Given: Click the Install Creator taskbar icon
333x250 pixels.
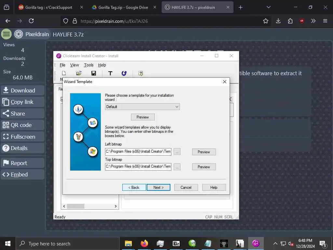Looking at the screenshot, I should [x=256, y=243].
